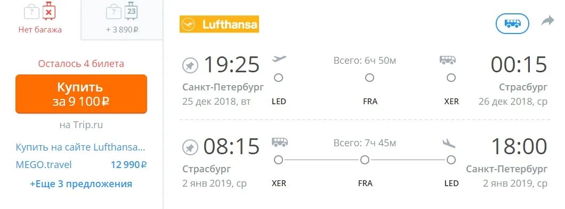Click the 12 990 ₽ price link

pyautogui.click(x=128, y=165)
